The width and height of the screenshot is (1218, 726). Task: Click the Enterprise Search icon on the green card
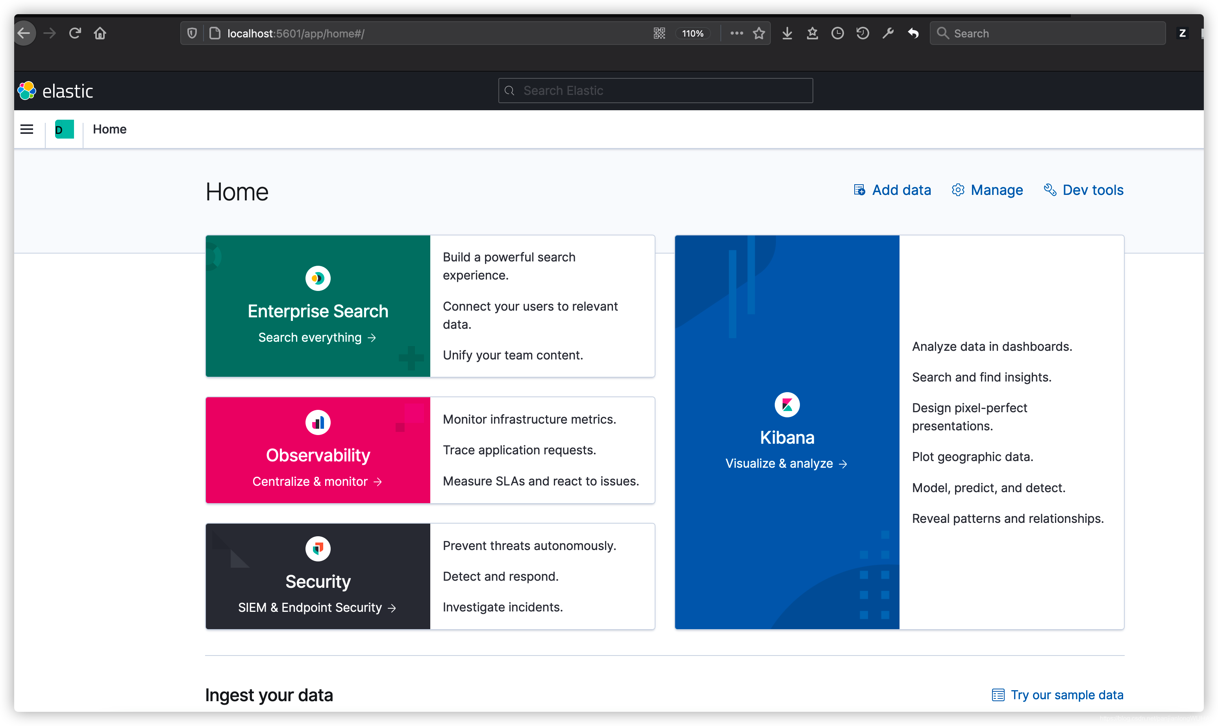[x=317, y=278]
